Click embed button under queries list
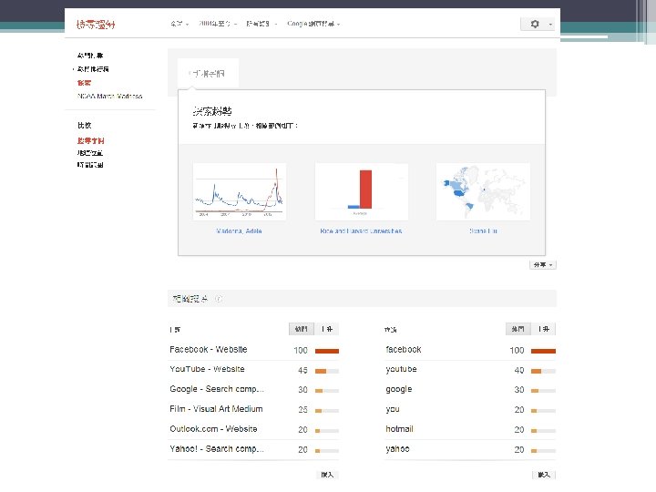This screenshot has width=656, height=492. 544,475
